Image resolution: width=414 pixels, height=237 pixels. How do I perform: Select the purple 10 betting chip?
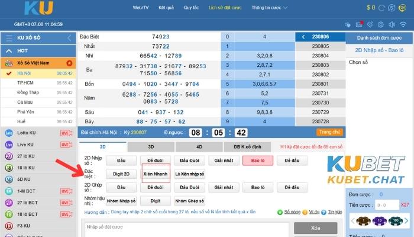pyautogui.click(x=380, y=220)
